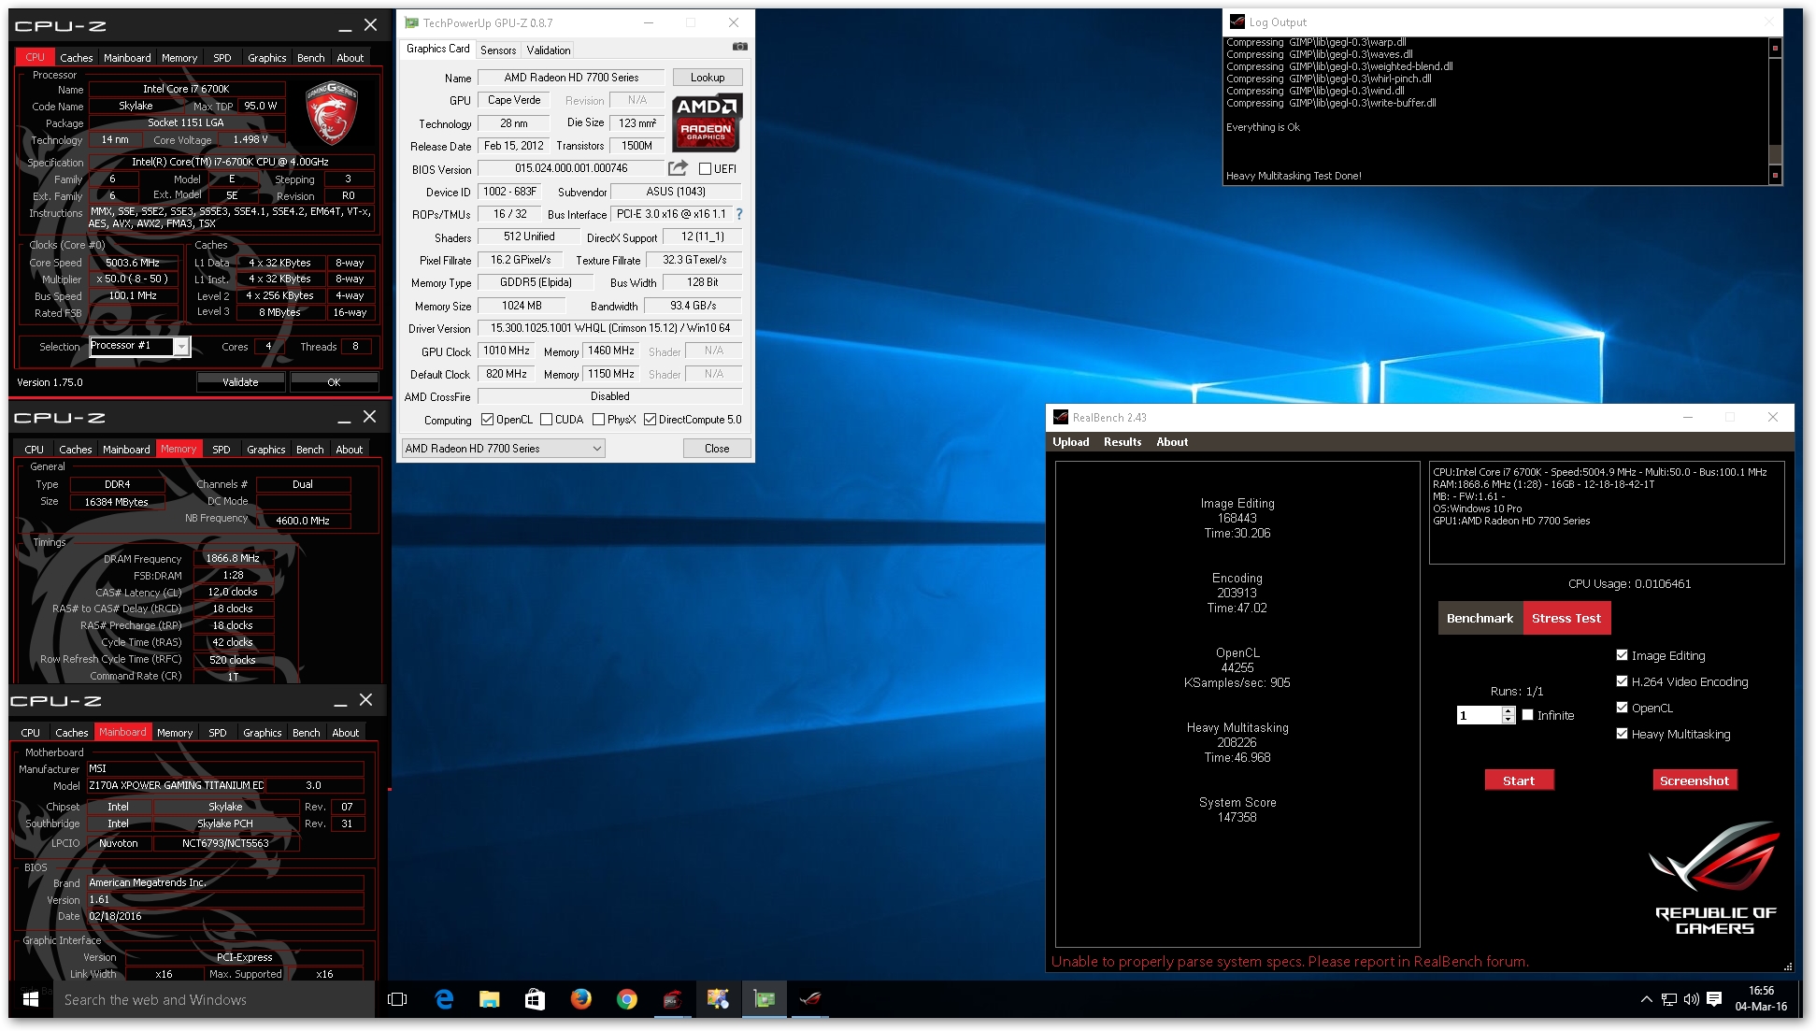Uncheck Heavy Multitasking test
The width and height of the screenshot is (1816, 1031).
coord(1622,734)
